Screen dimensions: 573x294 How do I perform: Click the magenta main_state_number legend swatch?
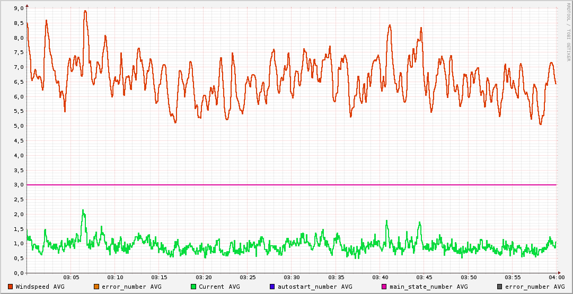384,287
